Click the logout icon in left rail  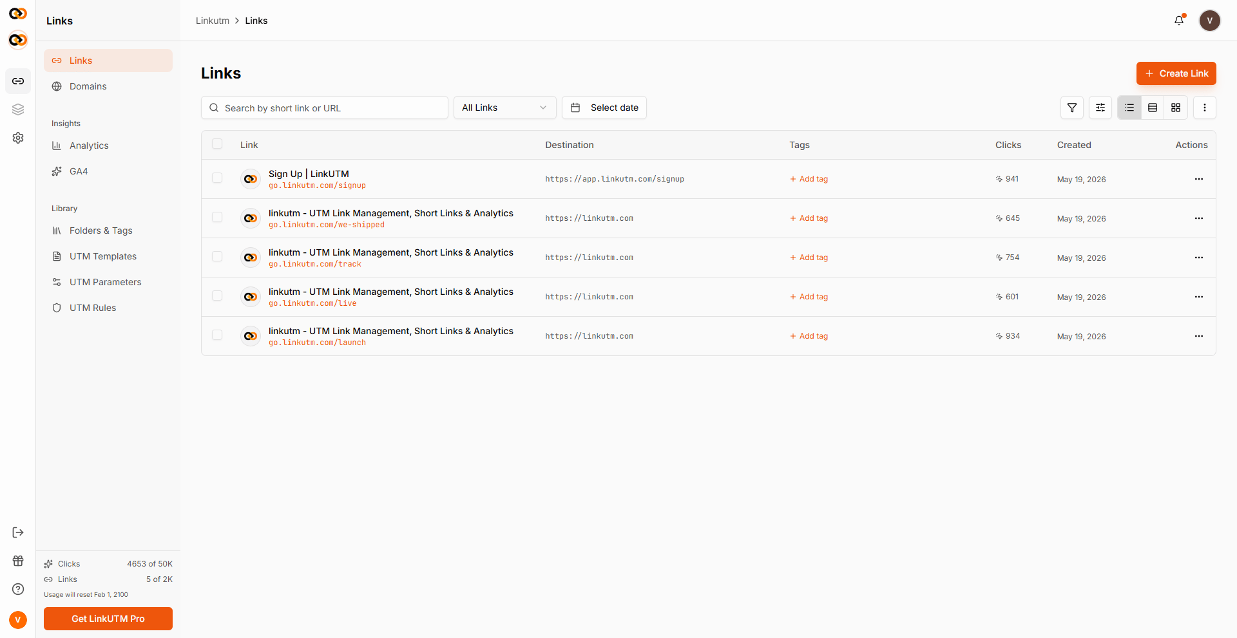[18, 532]
